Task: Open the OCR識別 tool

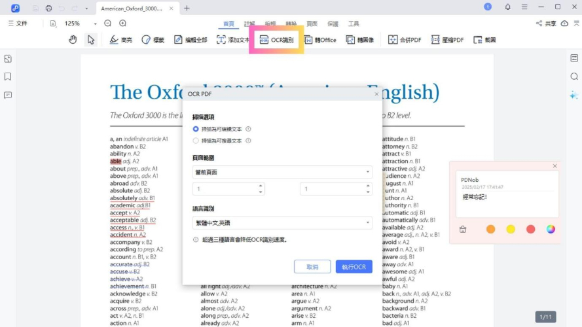Action: click(276, 40)
